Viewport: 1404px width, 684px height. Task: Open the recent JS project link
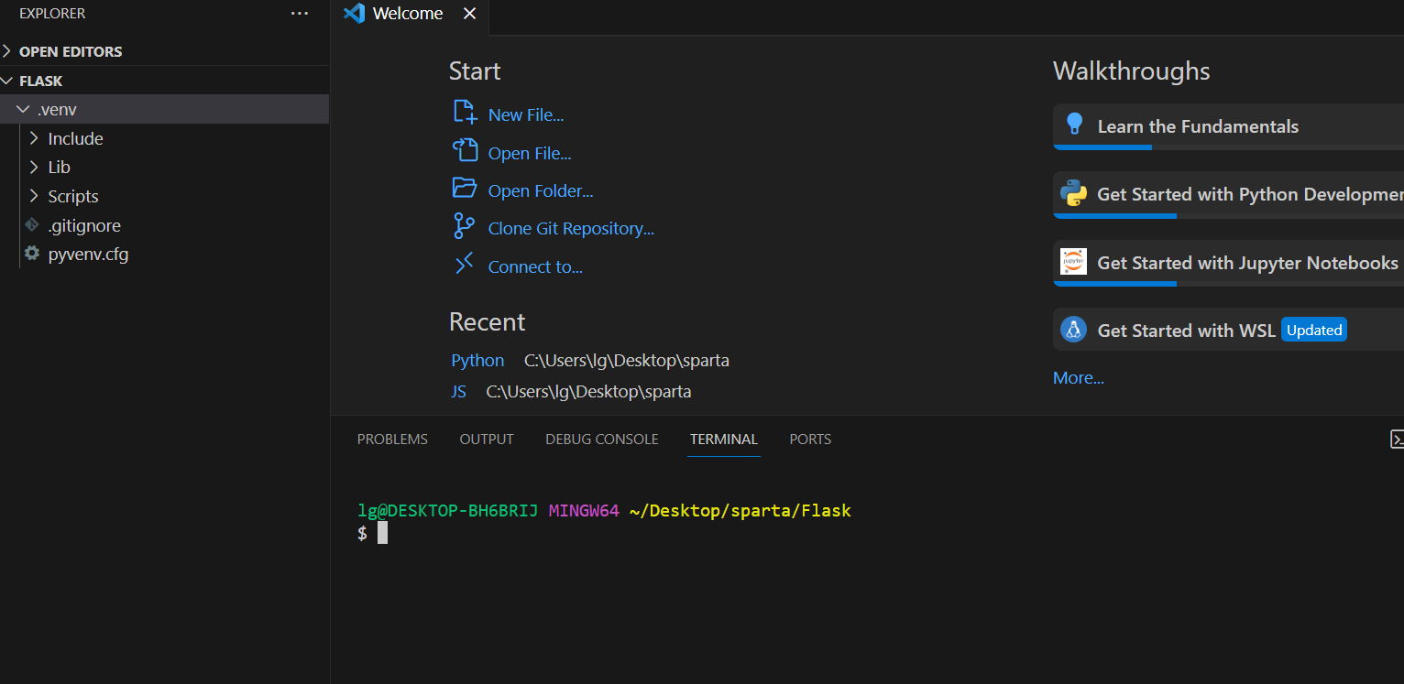coord(458,392)
